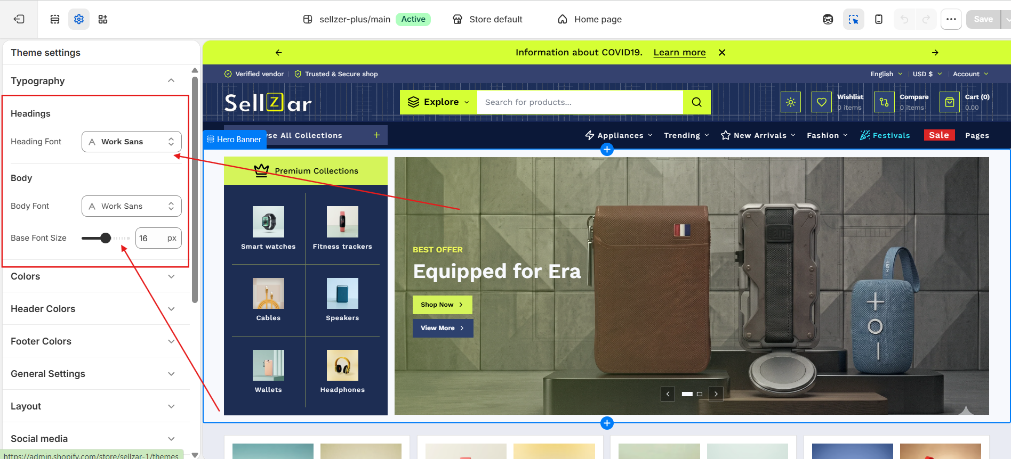Click the inspector selection tool icon

click(854, 19)
